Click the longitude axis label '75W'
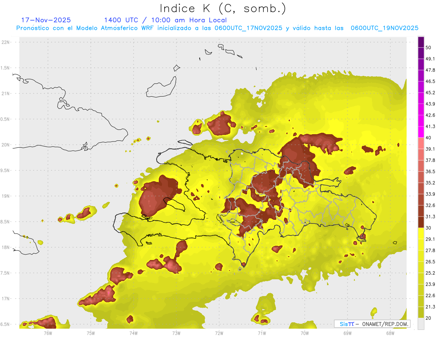The image size is (438, 338). [x=91, y=333]
